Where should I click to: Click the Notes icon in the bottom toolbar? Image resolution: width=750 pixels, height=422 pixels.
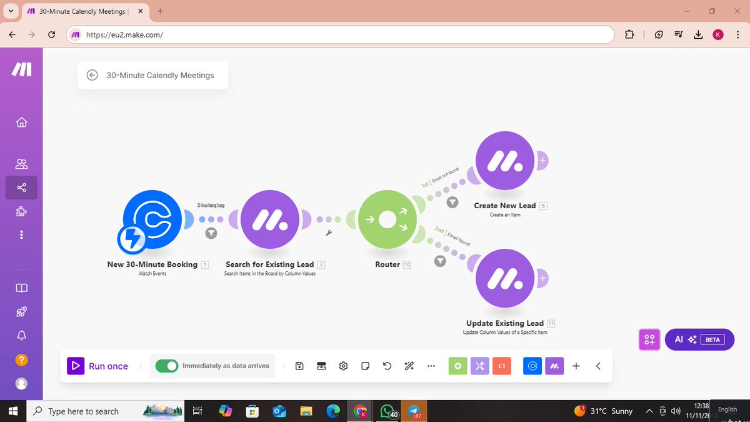[365, 366]
